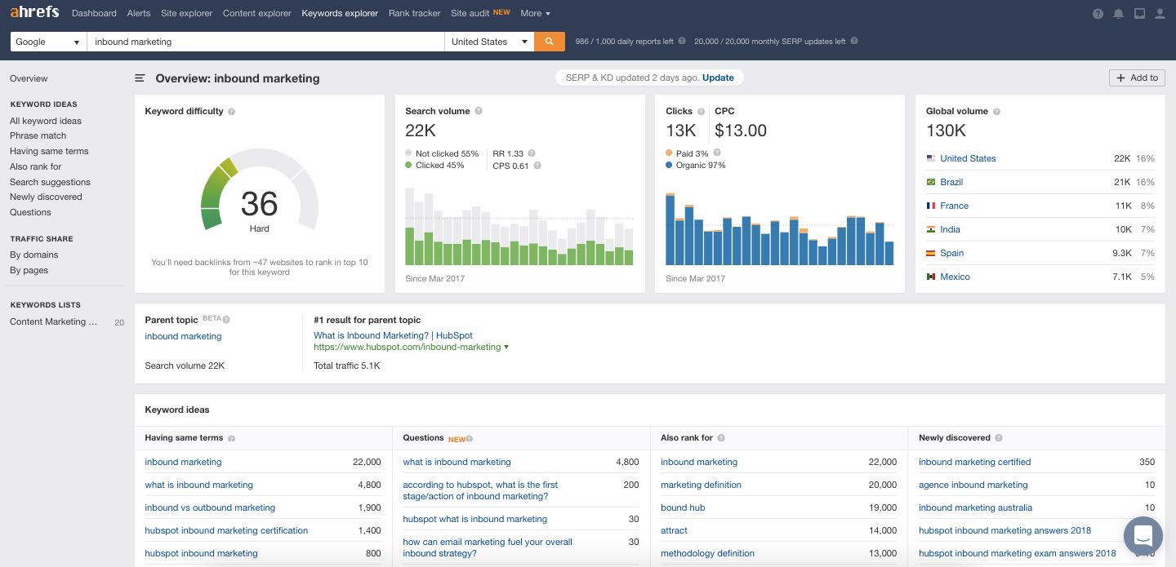Image resolution: width=1176 pixels, height=567 pixels.
Task: Open All keyword ideas in sidebar
Action: [x=46, y=121]
